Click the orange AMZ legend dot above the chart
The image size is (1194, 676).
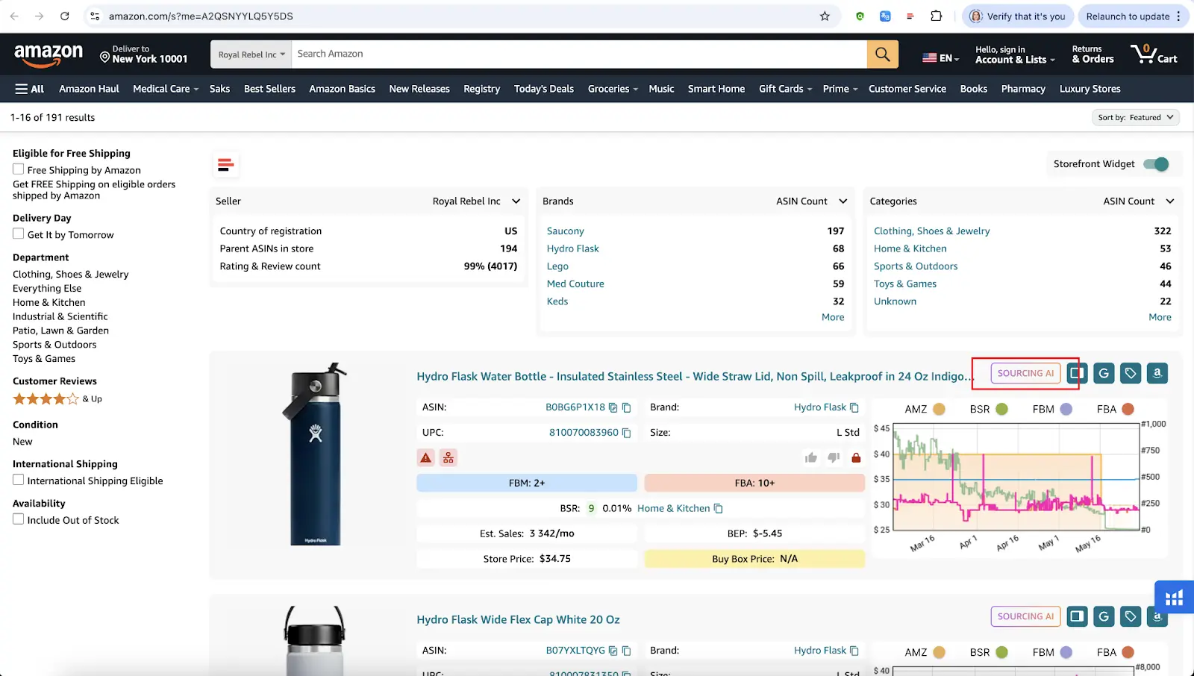[938, 409]
